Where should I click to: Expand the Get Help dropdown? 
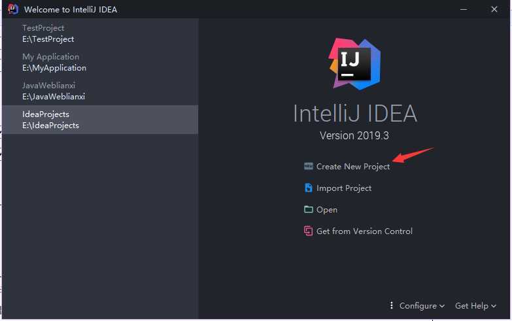(x=475, y=306)
